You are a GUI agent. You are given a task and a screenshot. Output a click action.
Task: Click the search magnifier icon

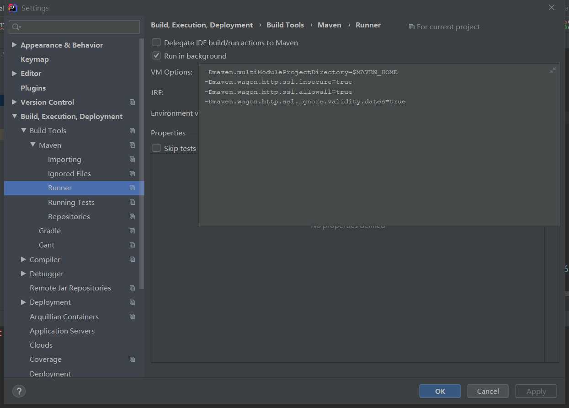16,27
